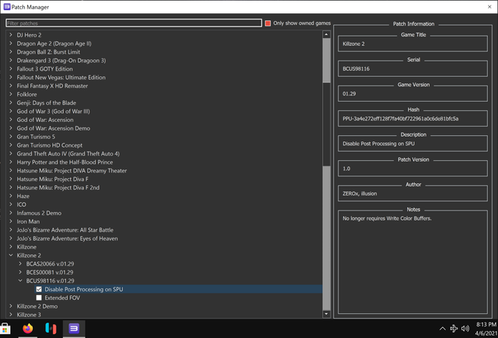Click the Serial value BCUS98116
Image resolution: width=498 pixels, height=338 pixels.
click(x=356, y=69)
